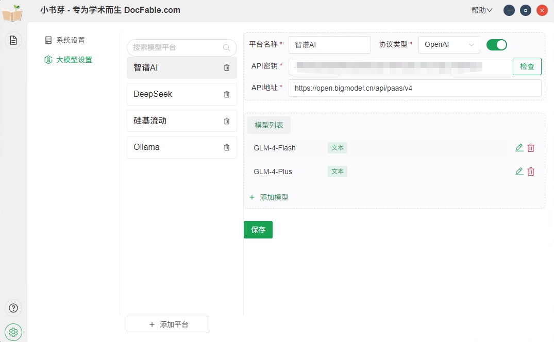Click the 模型列表 tab

[x=269, y=125]
